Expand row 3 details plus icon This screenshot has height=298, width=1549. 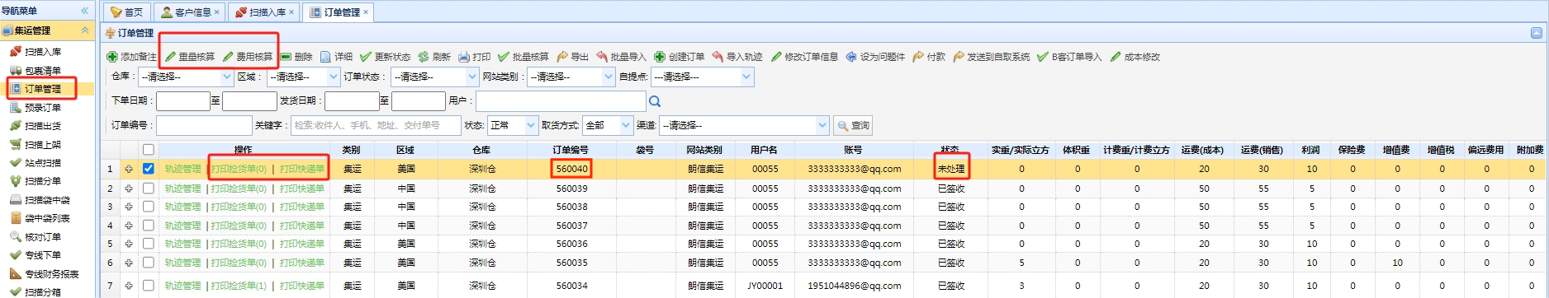tap(129, 207)
